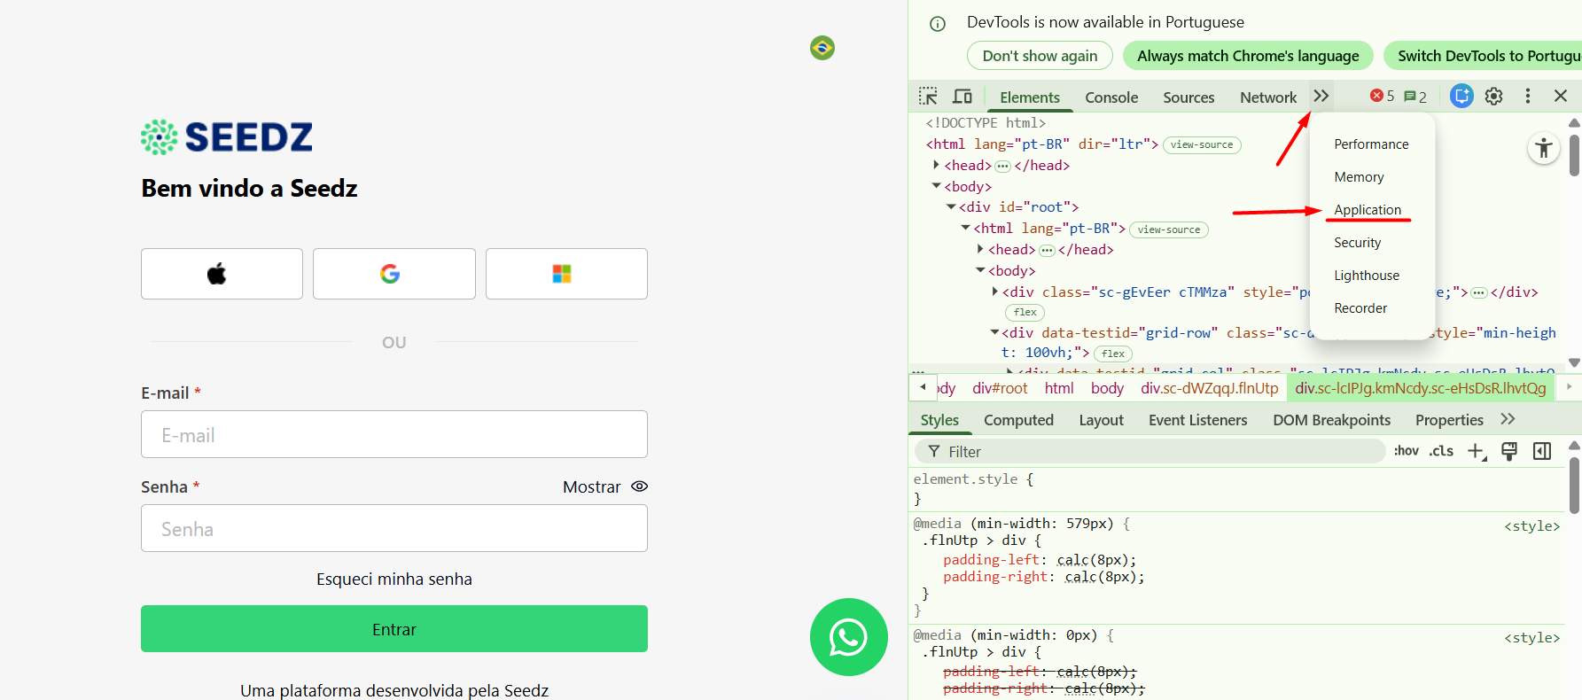This screenshot has height=700, width=1582.
Task: Click the Esqueci minha senha link
Action: click(x=394, y=579)
